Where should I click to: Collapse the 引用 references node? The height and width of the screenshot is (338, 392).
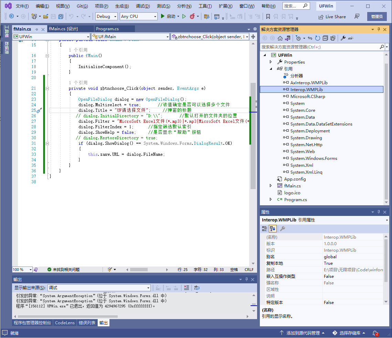271,69
